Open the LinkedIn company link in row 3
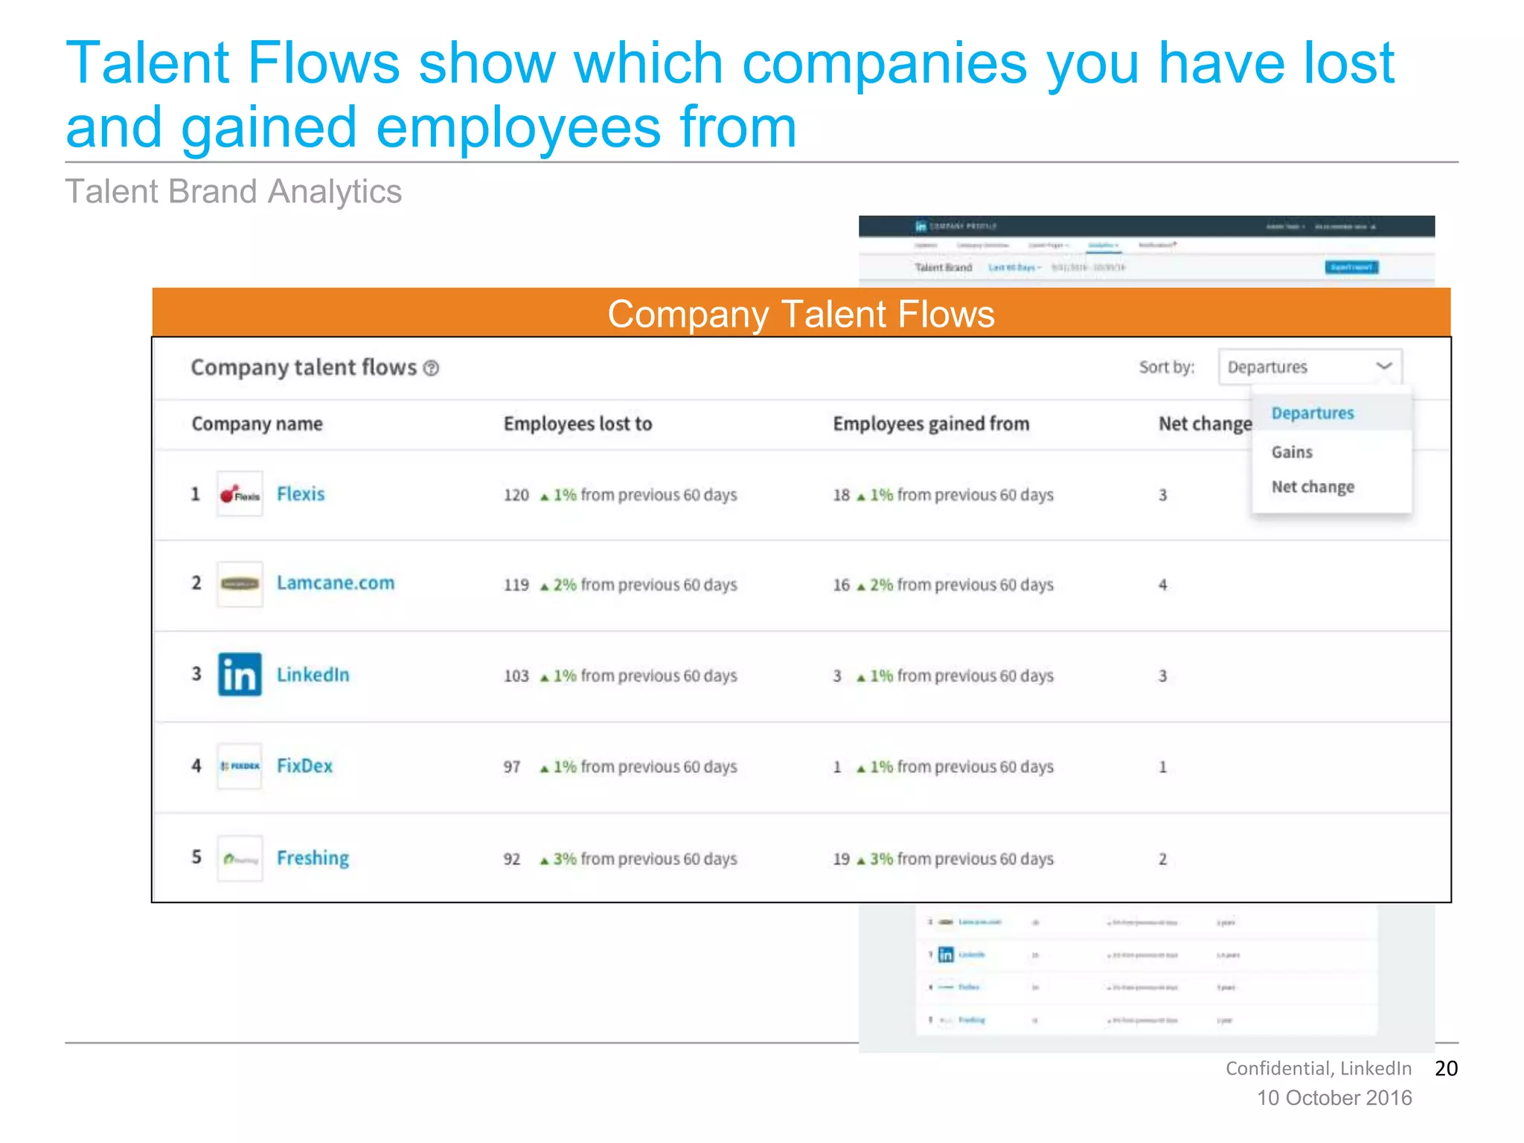The image size is (1524, 1143). [313, 675]
